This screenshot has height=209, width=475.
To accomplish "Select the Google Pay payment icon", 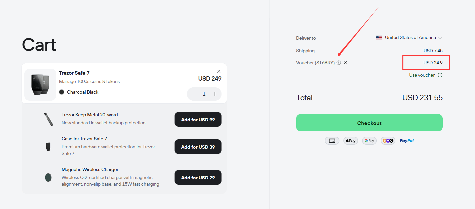I will tap(369, 141).
